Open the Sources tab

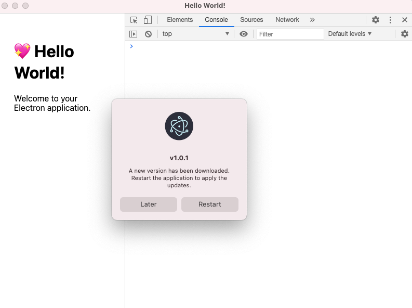tap(251, 20)
